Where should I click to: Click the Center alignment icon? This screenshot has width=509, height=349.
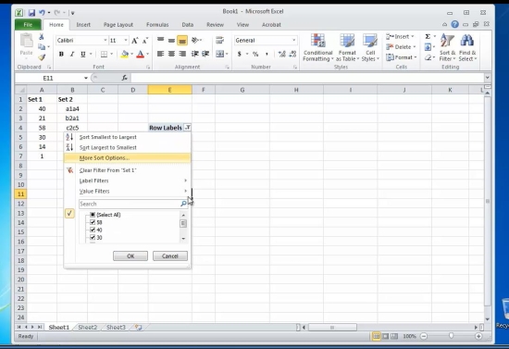point(171,54)
